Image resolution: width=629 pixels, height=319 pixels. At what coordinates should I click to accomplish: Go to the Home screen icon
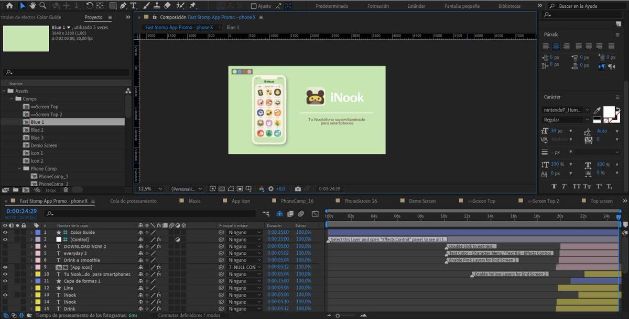pos(9,6)
